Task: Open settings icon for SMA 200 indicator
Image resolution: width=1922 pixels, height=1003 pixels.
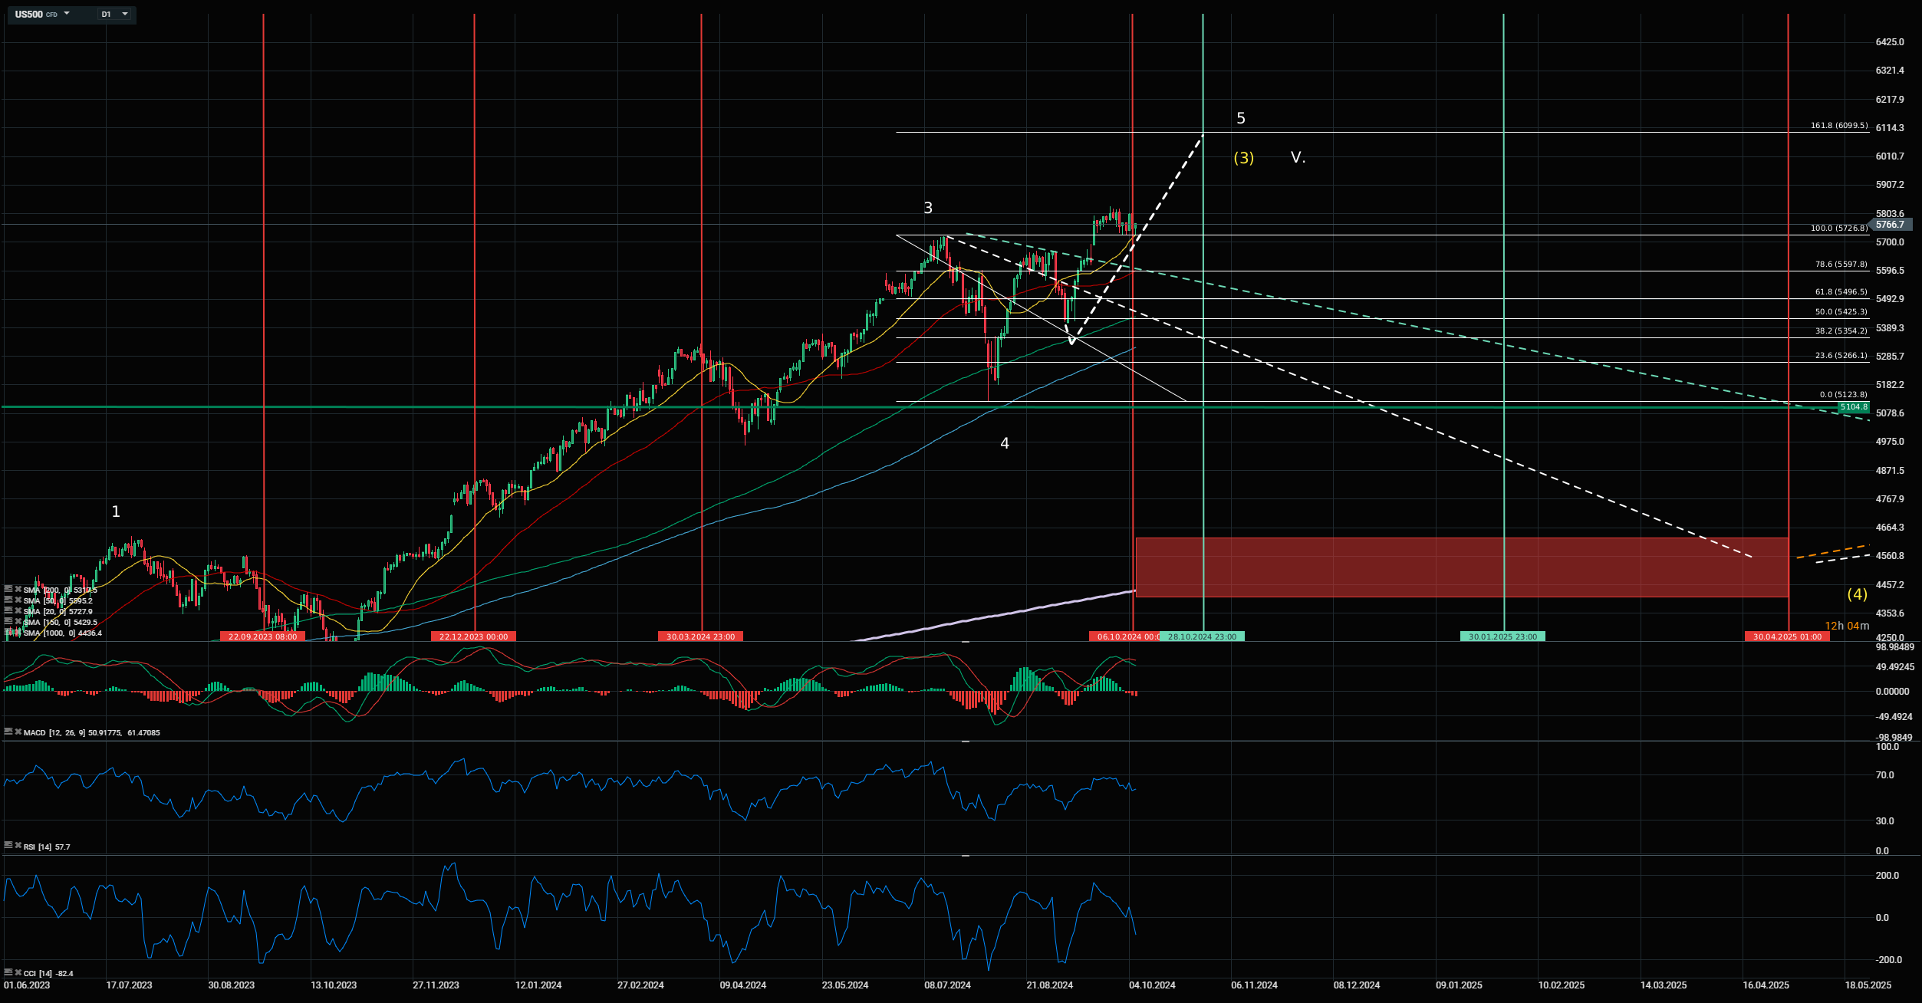Action: 8,589
